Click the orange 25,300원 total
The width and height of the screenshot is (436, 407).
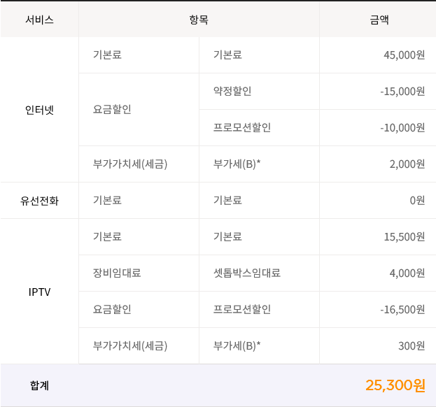tap(395, 385)
